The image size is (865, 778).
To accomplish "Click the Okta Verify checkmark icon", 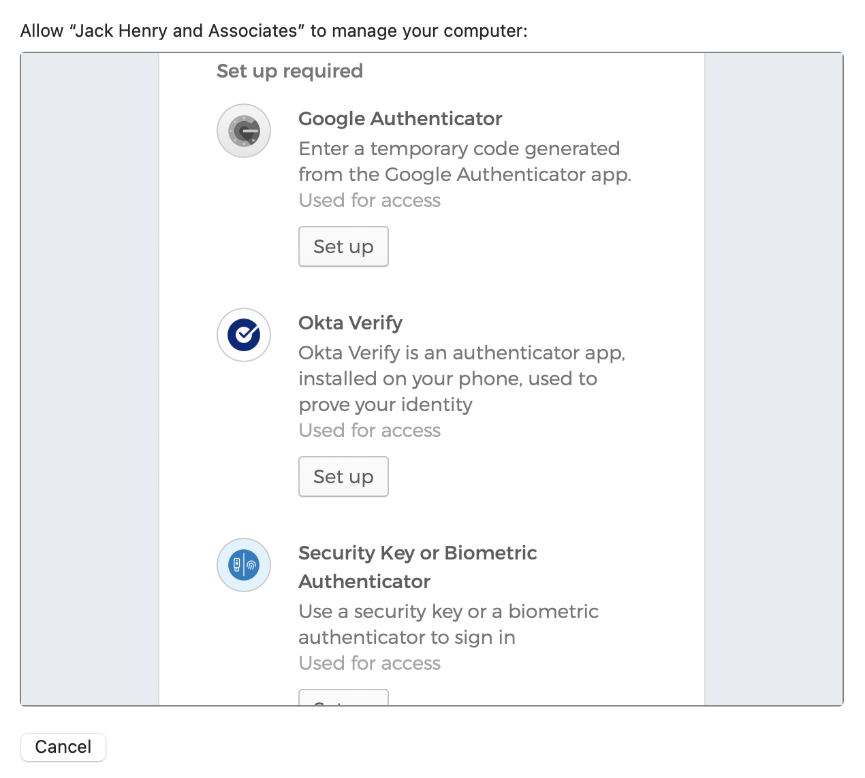I will click(244, 335).
